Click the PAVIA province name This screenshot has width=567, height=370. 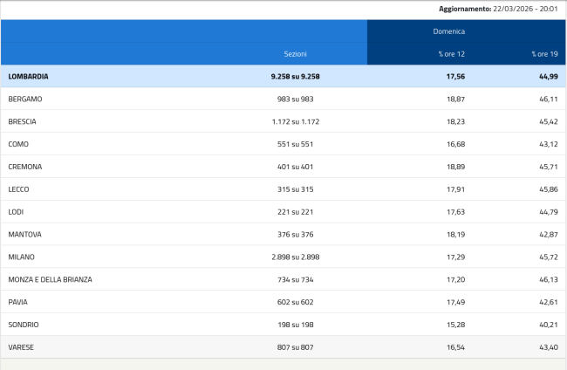(x=18, y=302)
